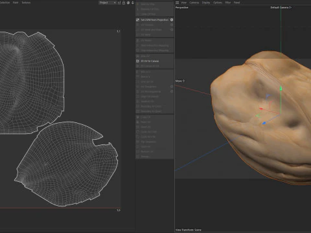Viewport: 311px width, 233px height.
Task: Choose Set UVW from Projection
Action: [155, 20]
